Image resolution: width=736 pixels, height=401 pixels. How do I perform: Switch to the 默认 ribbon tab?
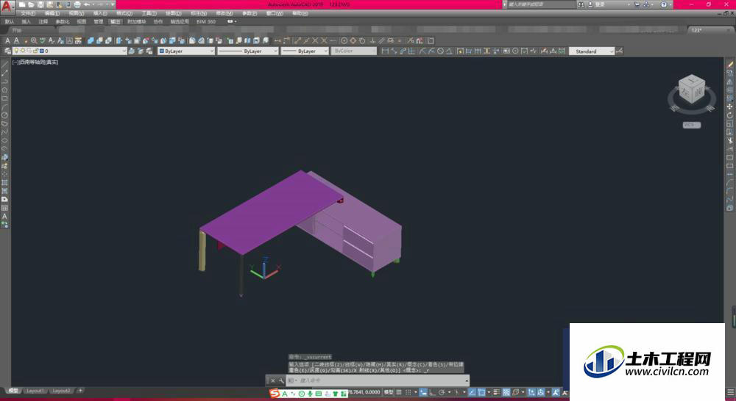[x=10, y=21]
